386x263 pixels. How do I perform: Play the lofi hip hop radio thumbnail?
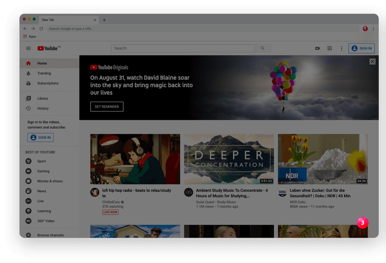tap(135, 159)
